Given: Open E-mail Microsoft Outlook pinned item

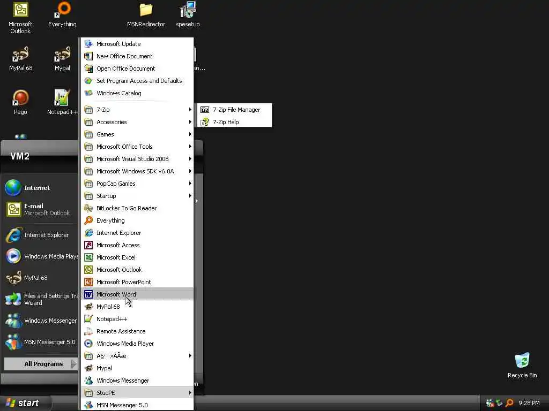Looking at the screenshot, I should pos(41,209).
